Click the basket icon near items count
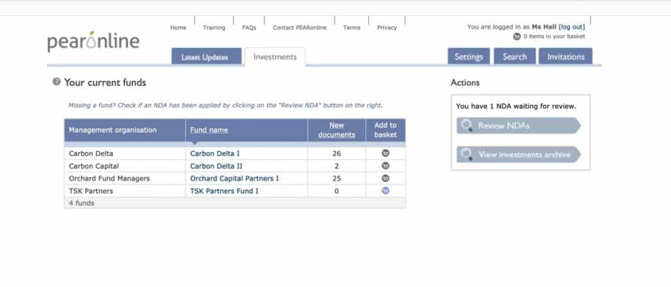Screen dimensions: 671x287 coord(516,37)
